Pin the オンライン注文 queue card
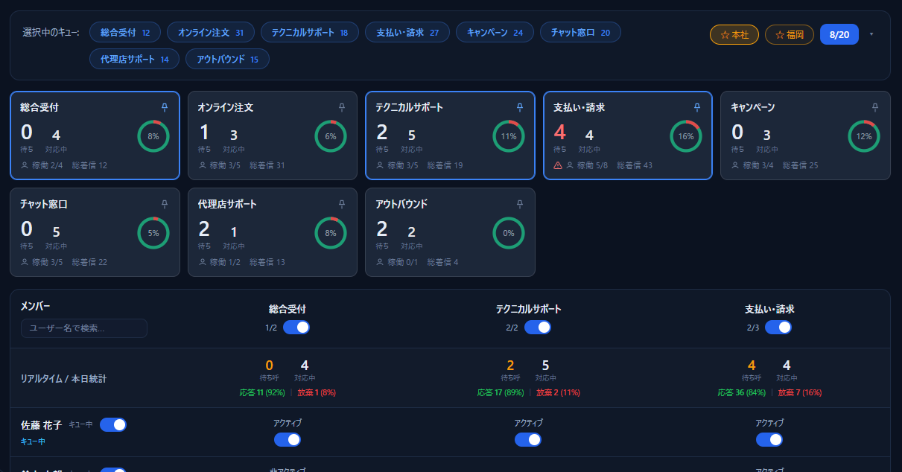 pos(342,107)
